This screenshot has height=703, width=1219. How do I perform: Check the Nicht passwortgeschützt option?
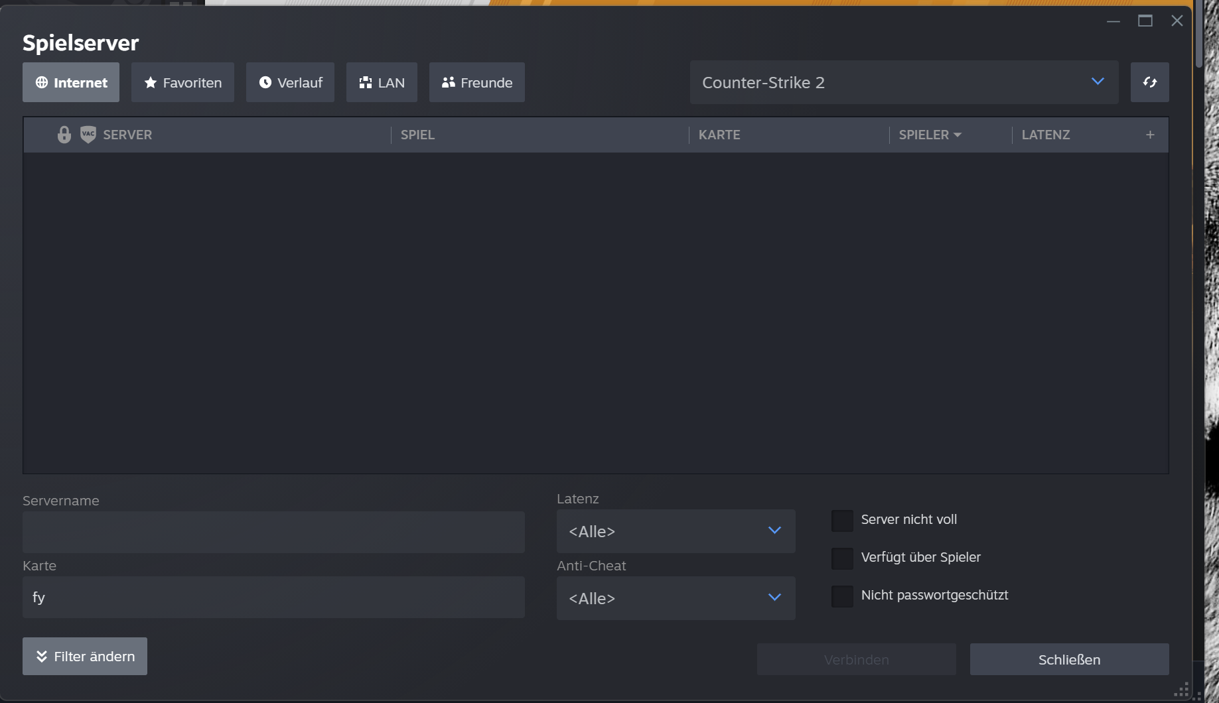(x=842, y=596)
